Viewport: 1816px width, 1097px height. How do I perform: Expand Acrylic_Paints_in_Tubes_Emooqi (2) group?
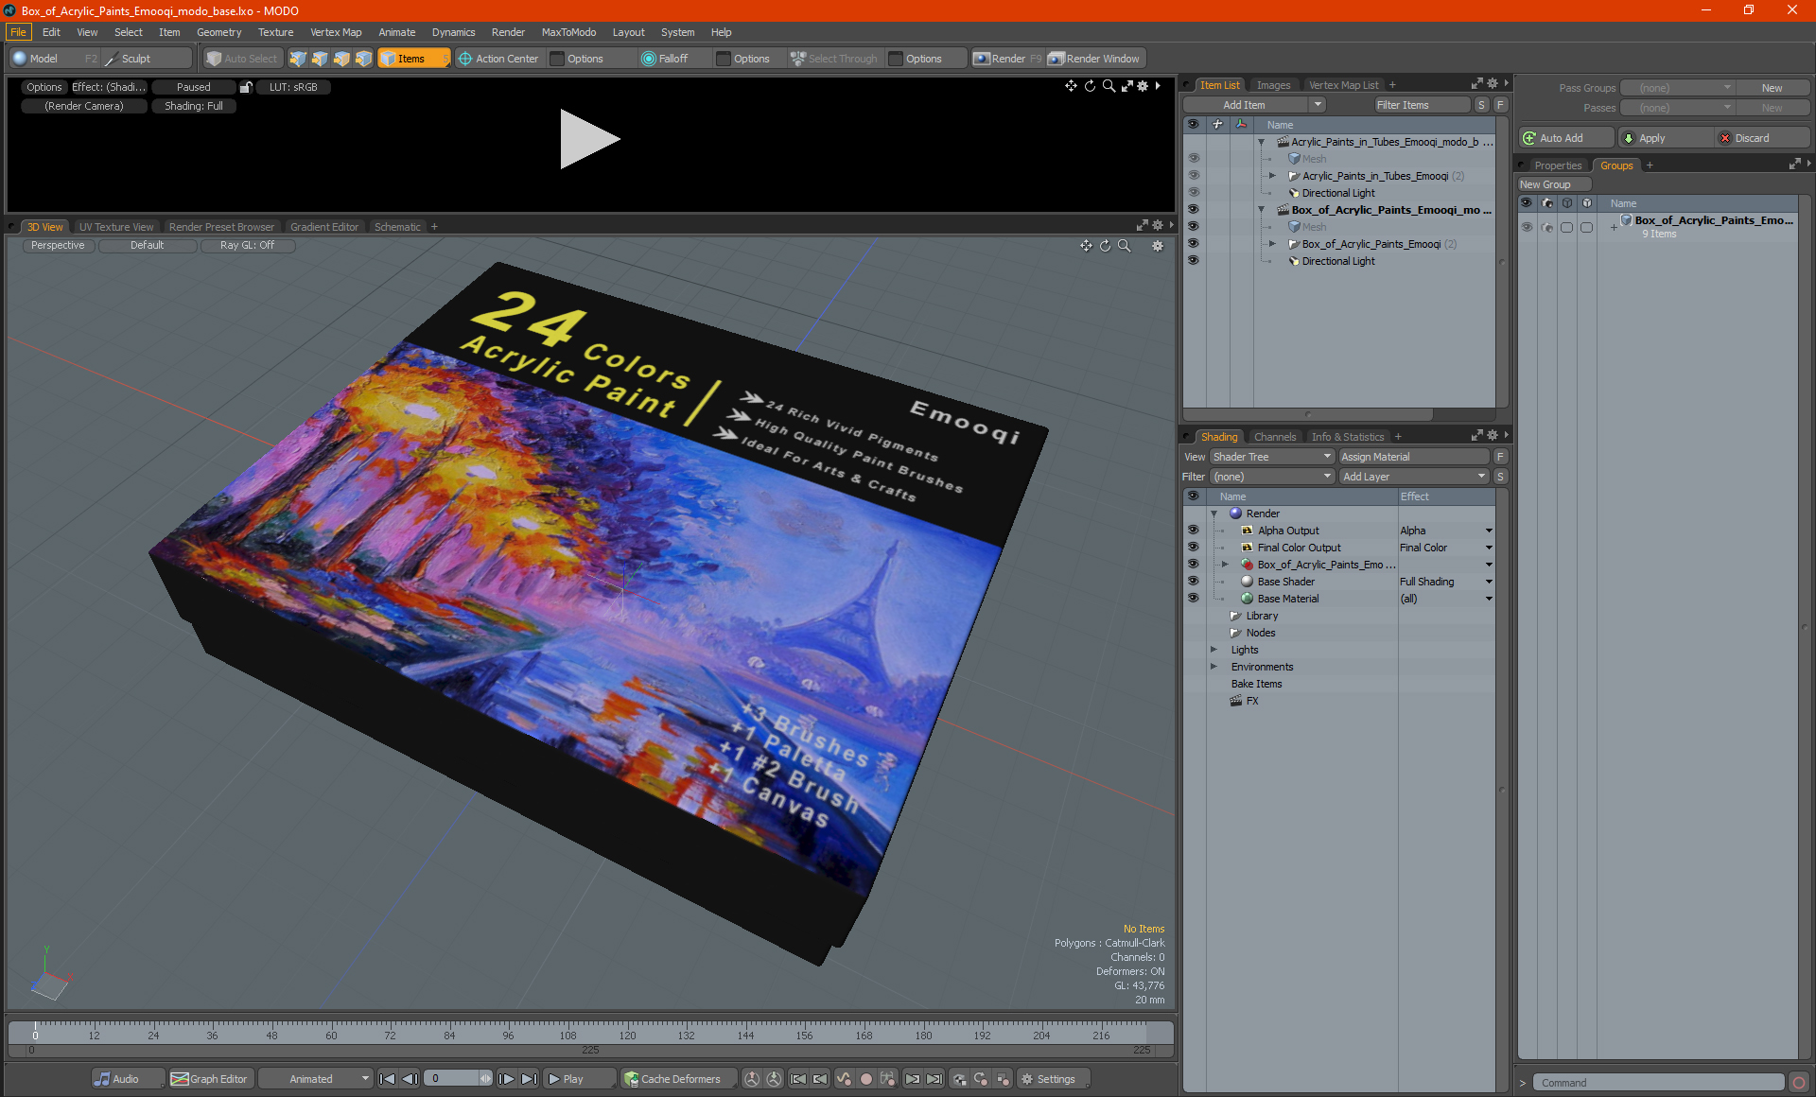point(1272,176)
